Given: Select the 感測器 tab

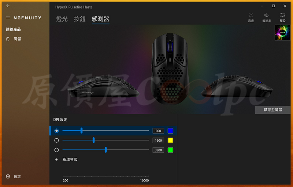Looking at the screenshot, I should (100, 19).
